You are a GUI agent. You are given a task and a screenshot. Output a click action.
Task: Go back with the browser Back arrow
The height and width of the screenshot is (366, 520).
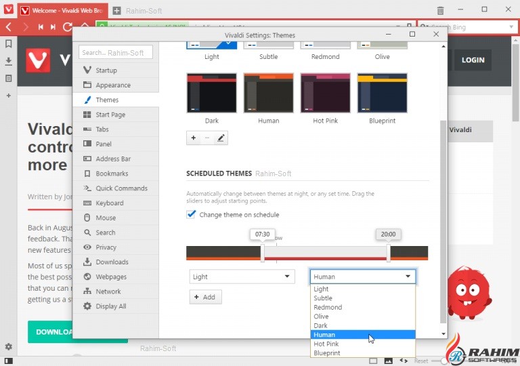9,27
